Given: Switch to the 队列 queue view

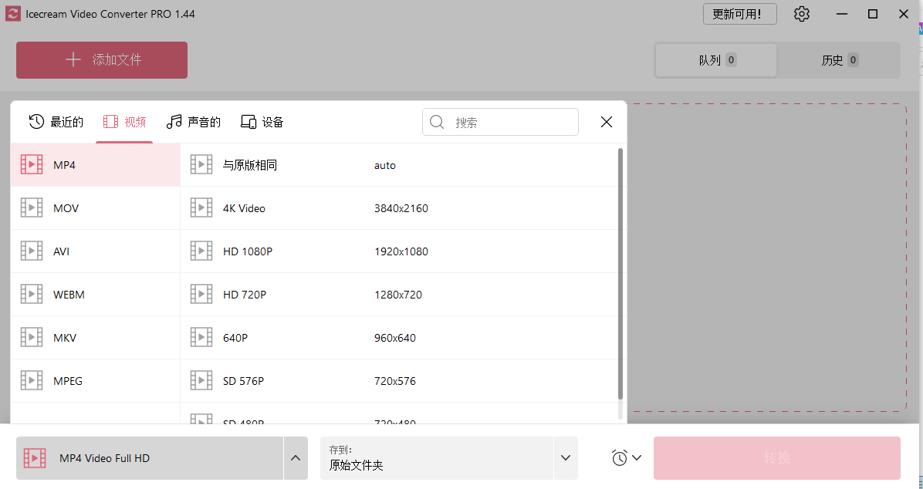Looking at the screenshot, I should tap(716, 60).
